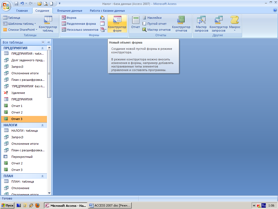278x209 pixels.
Task: Collapse the НАЛОГИ group
Action: [42, 125]
